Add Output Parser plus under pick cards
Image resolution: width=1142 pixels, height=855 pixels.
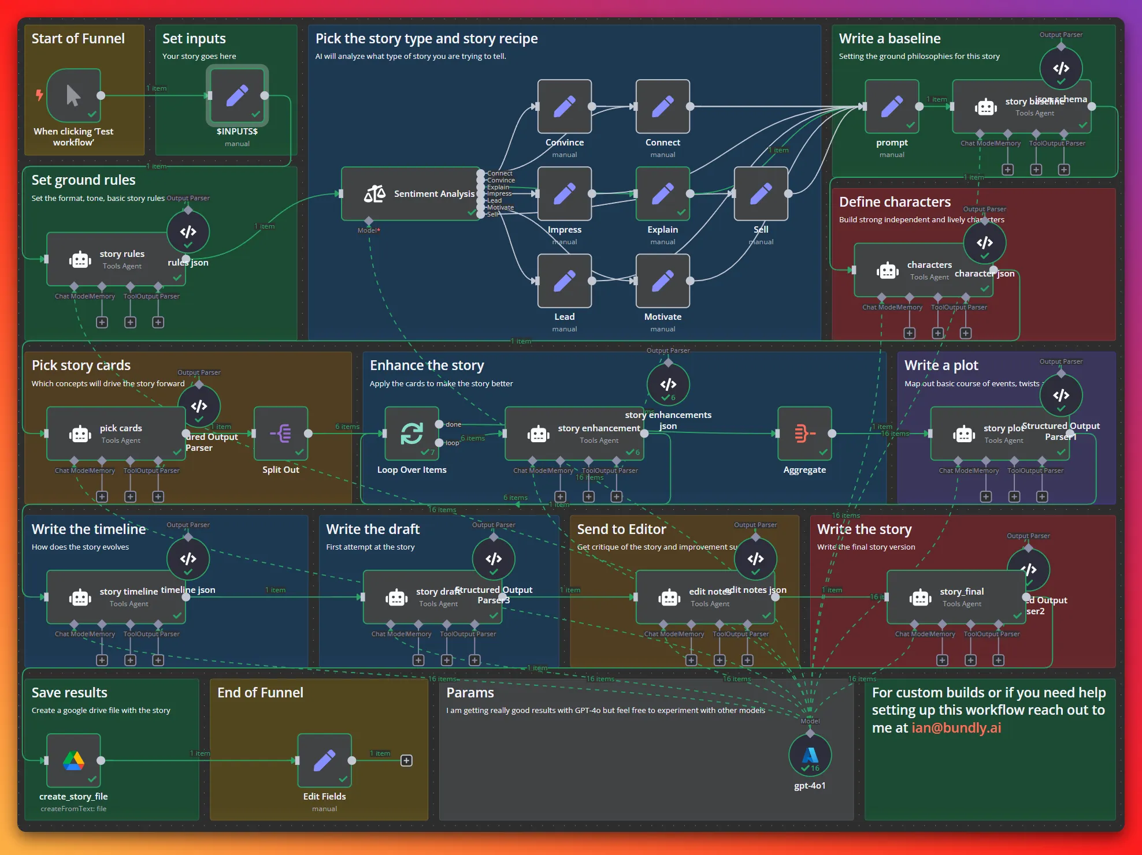point(158,496)
